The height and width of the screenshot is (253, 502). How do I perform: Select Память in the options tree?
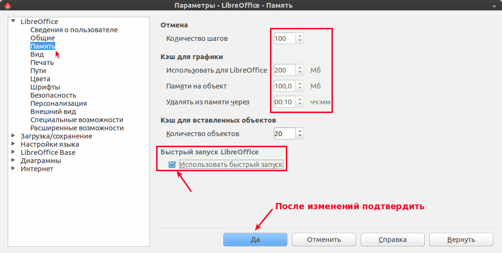[43, 46]
